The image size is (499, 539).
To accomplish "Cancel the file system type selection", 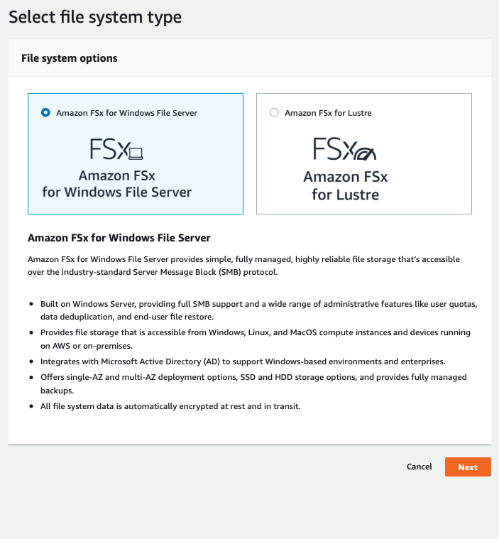I will coord(419,467).
